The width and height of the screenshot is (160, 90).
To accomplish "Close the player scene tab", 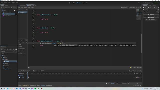I will 33,5.
